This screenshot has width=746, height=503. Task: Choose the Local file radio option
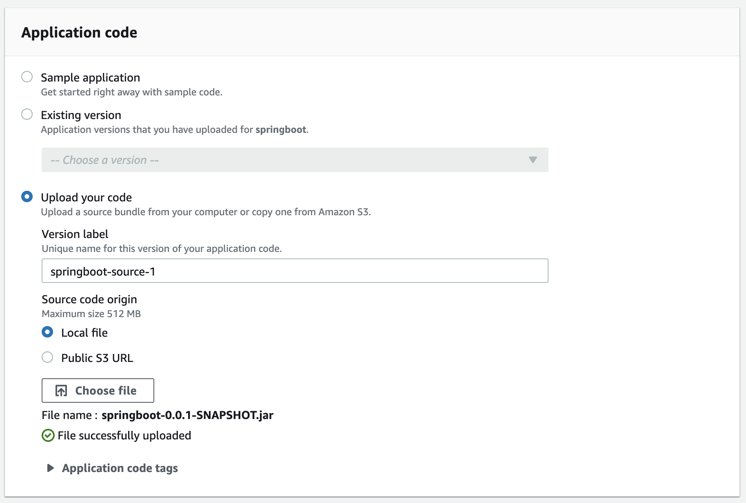[47, 332]
